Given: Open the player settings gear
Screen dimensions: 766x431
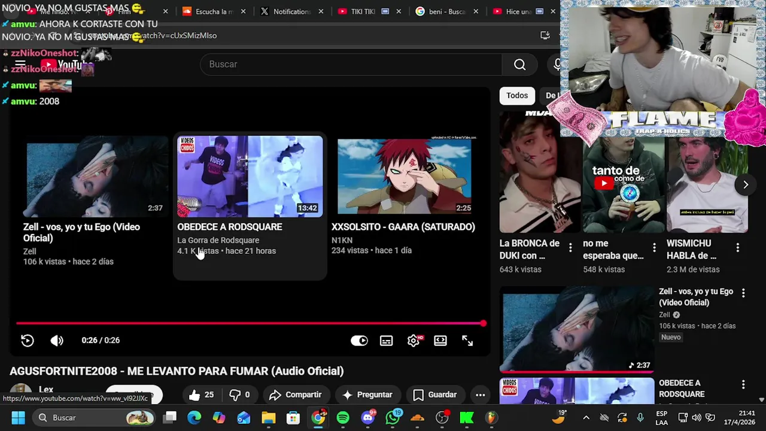Looking at the screenshot, I should click(x=414, y=341).
